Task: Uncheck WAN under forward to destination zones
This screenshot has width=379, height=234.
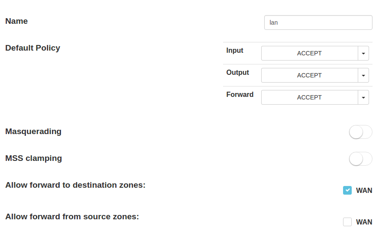Action: (x=347, y=190)
